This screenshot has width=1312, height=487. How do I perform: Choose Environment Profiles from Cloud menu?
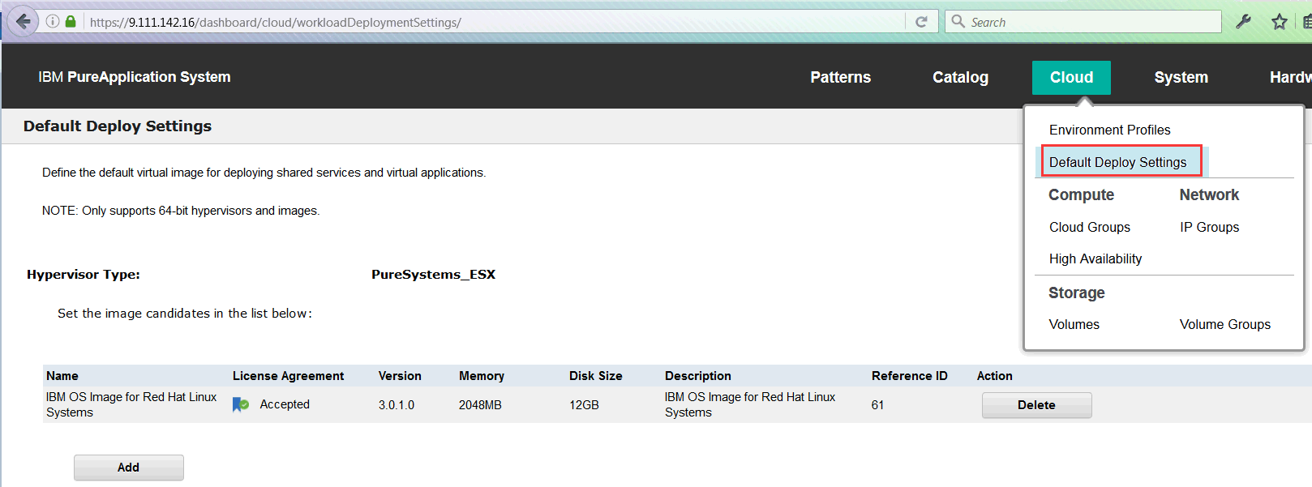click(x=1109, y=130)
